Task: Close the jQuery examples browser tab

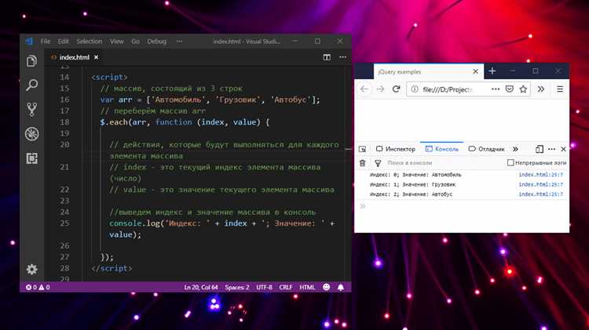Action: (475, 71)
